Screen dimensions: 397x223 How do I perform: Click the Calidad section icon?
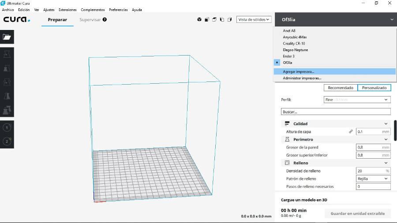287,124
